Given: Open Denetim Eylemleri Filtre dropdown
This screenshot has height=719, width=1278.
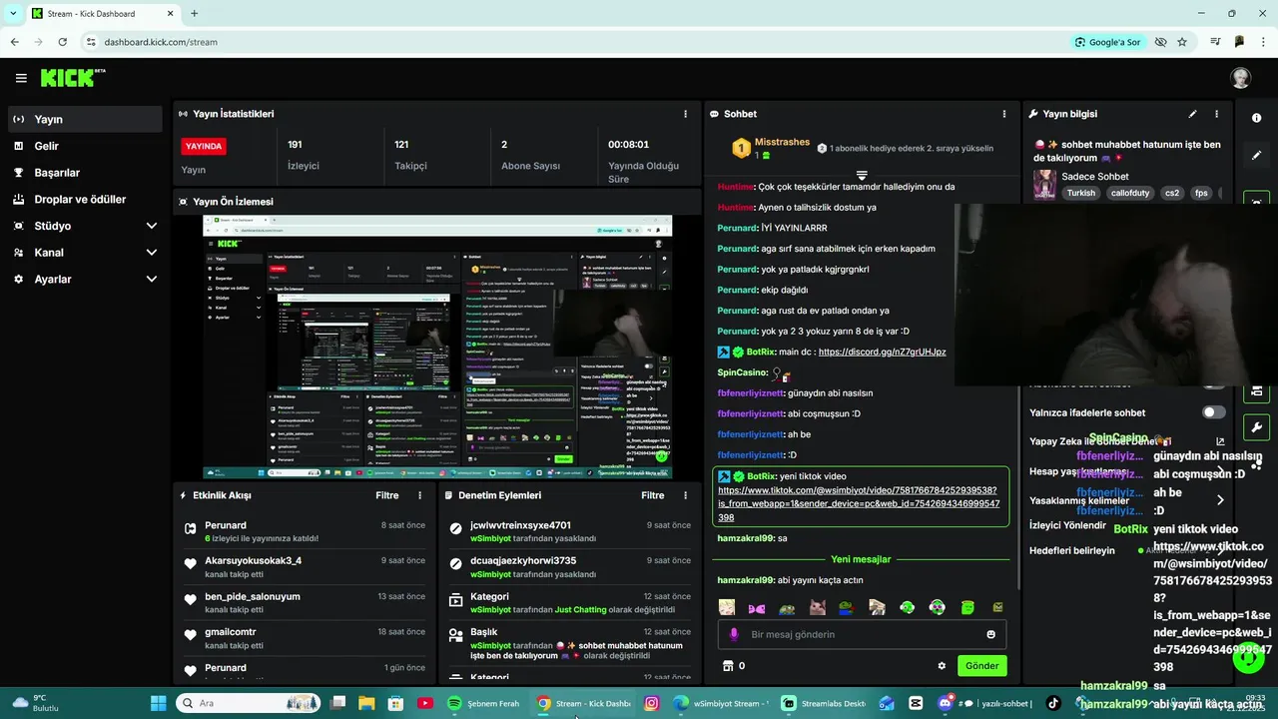Looking at the screenshot, I should (652, 495).
